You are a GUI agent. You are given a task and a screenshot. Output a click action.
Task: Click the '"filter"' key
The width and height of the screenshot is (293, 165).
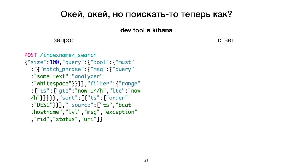(100, 83)
